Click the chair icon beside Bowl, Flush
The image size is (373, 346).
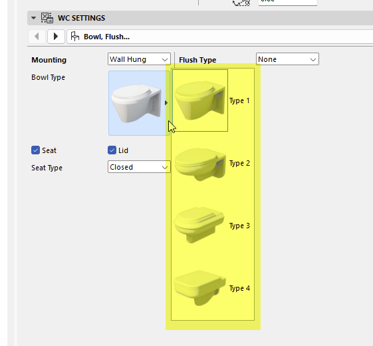pos(75,37)
